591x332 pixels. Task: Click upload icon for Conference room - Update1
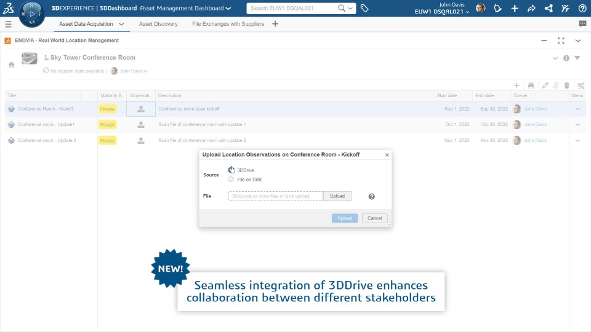141,124
